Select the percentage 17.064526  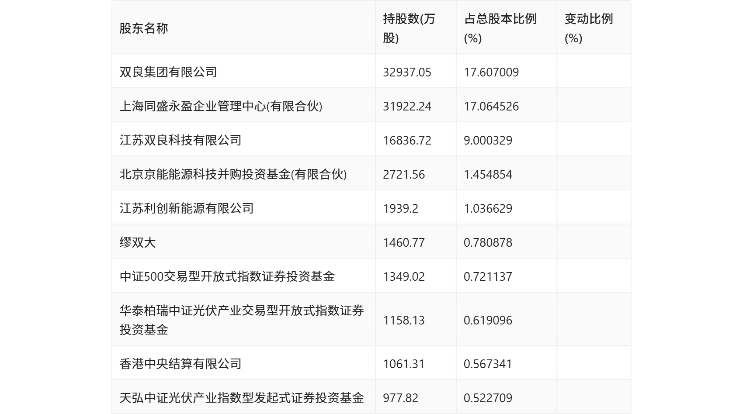[x=491, y=106]
